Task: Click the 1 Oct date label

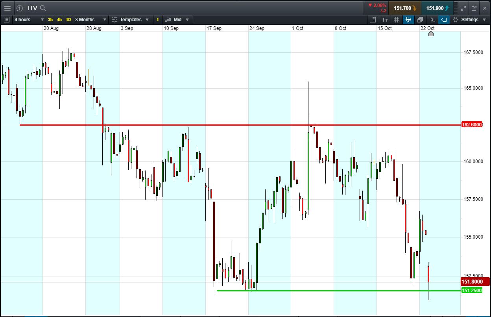Action: (x=297, y=28)
